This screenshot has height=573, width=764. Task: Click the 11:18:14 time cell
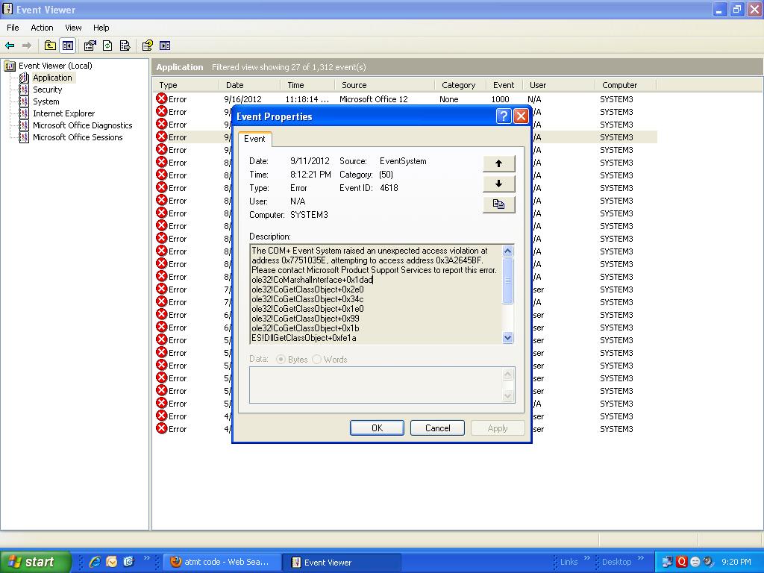tap(307, 99)
